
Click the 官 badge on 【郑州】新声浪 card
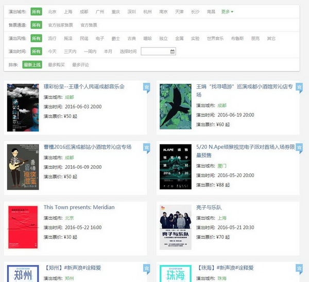point(147,269)
